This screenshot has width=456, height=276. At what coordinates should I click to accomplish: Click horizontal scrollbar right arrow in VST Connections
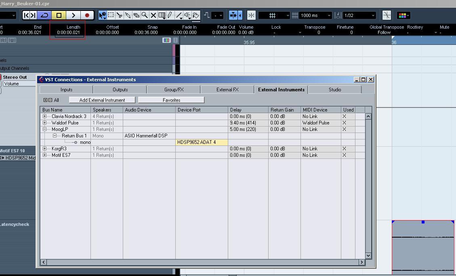361,262
